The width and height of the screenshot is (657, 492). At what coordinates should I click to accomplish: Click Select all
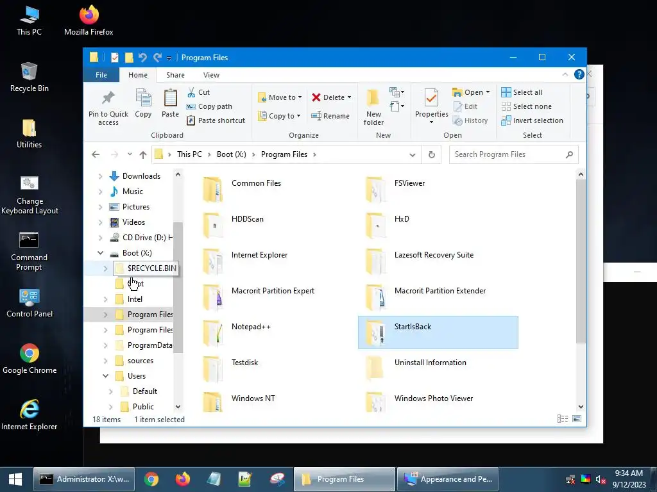522,92
